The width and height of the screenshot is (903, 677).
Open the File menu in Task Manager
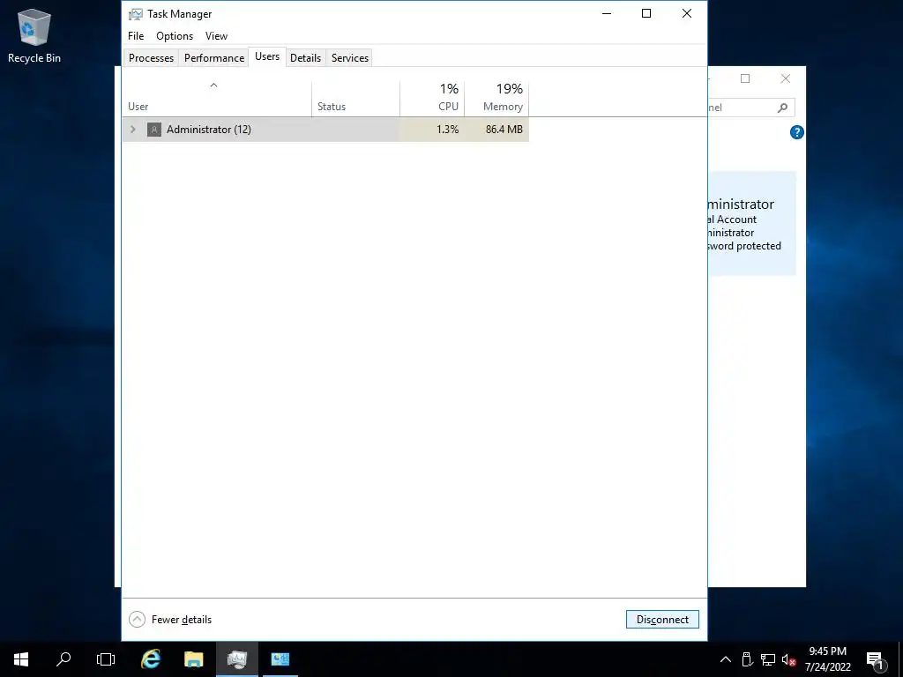[x=136, y=35]
